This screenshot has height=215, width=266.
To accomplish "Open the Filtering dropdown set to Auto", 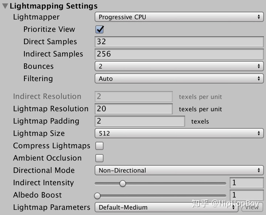I will (x=179, y=79).
